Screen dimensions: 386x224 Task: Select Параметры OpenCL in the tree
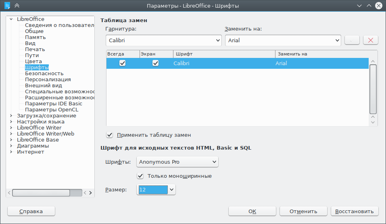click(52, 110)
